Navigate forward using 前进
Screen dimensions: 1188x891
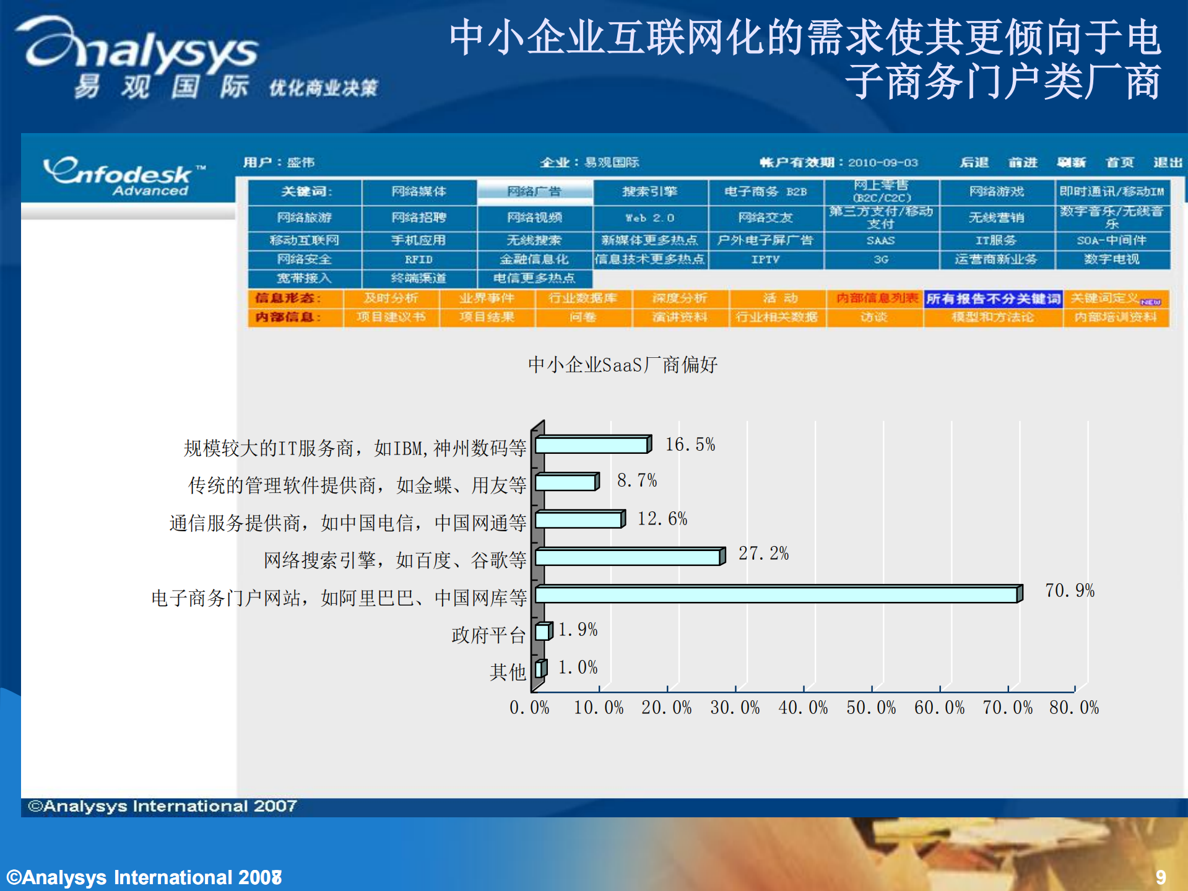[1025, 162]
